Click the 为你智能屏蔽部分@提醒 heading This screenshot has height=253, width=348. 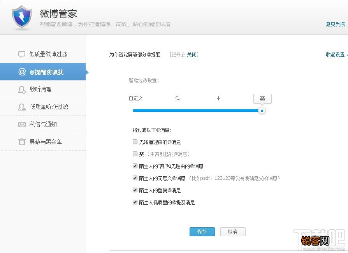(135, 54)
